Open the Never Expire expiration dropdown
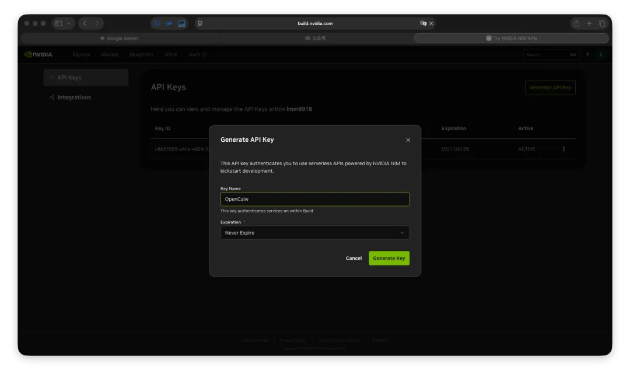The width and height of the screenshot is (630, 377). [x=314, y=233]
